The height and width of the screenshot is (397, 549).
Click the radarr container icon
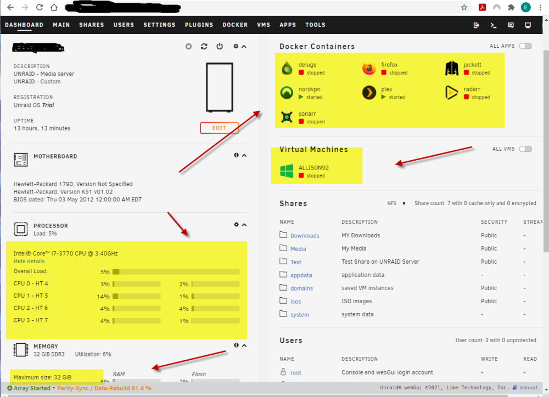click(452, 93)
